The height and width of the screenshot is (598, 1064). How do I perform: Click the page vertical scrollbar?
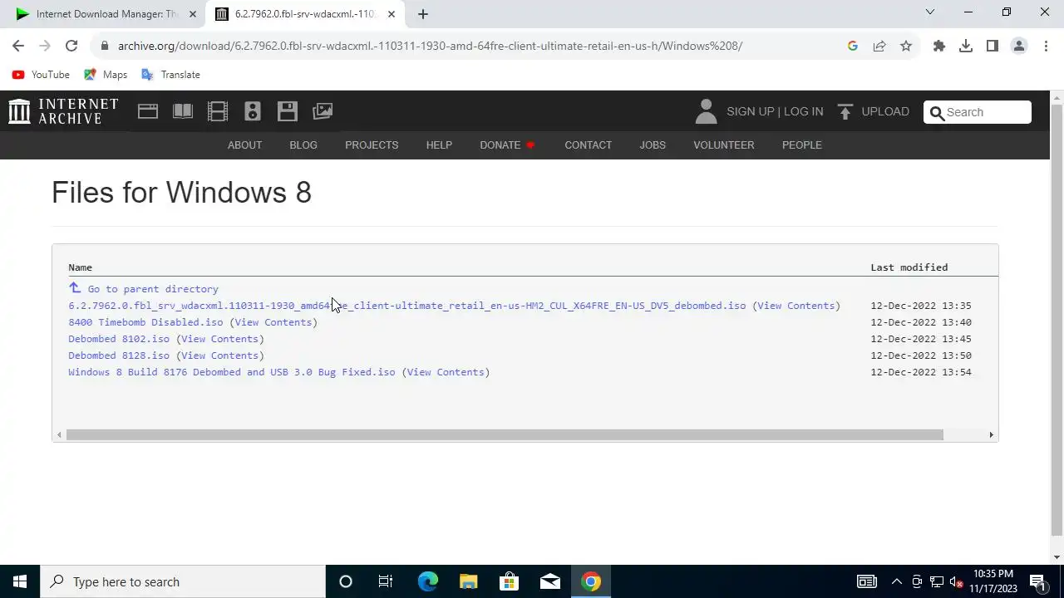point(1057,320)
